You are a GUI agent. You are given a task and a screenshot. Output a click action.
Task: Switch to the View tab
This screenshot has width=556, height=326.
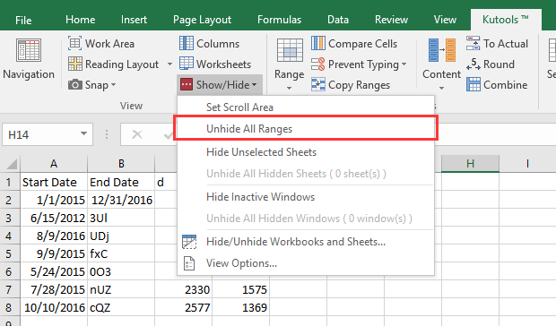pyautogui.click(x=445, y=20)
